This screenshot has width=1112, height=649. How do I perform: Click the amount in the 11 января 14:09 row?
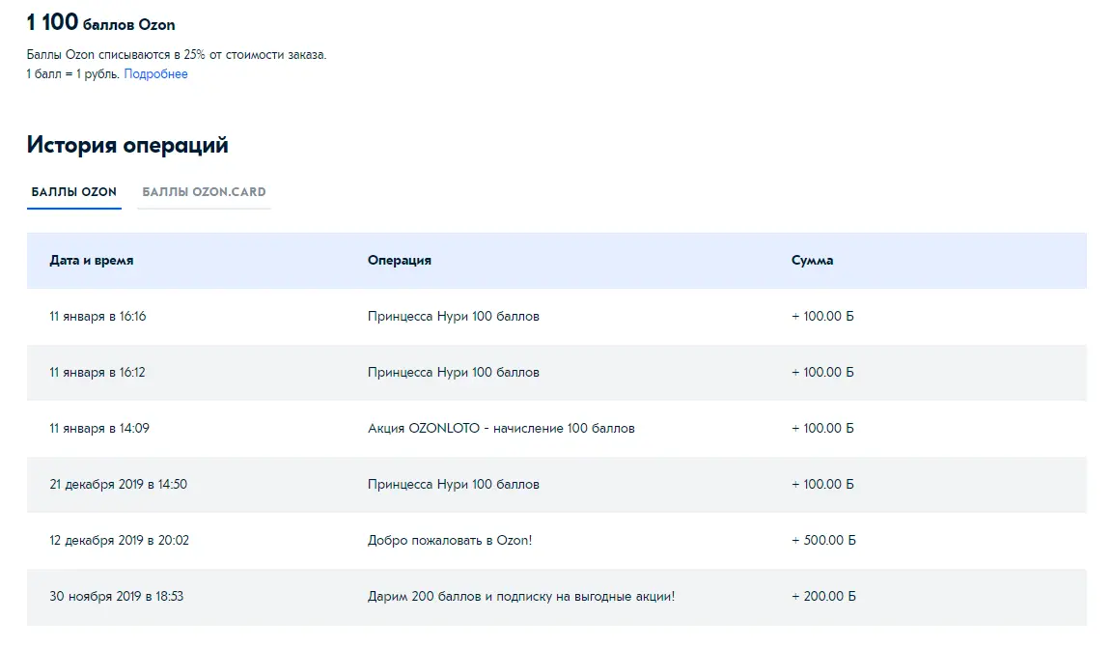coord(822,429)
